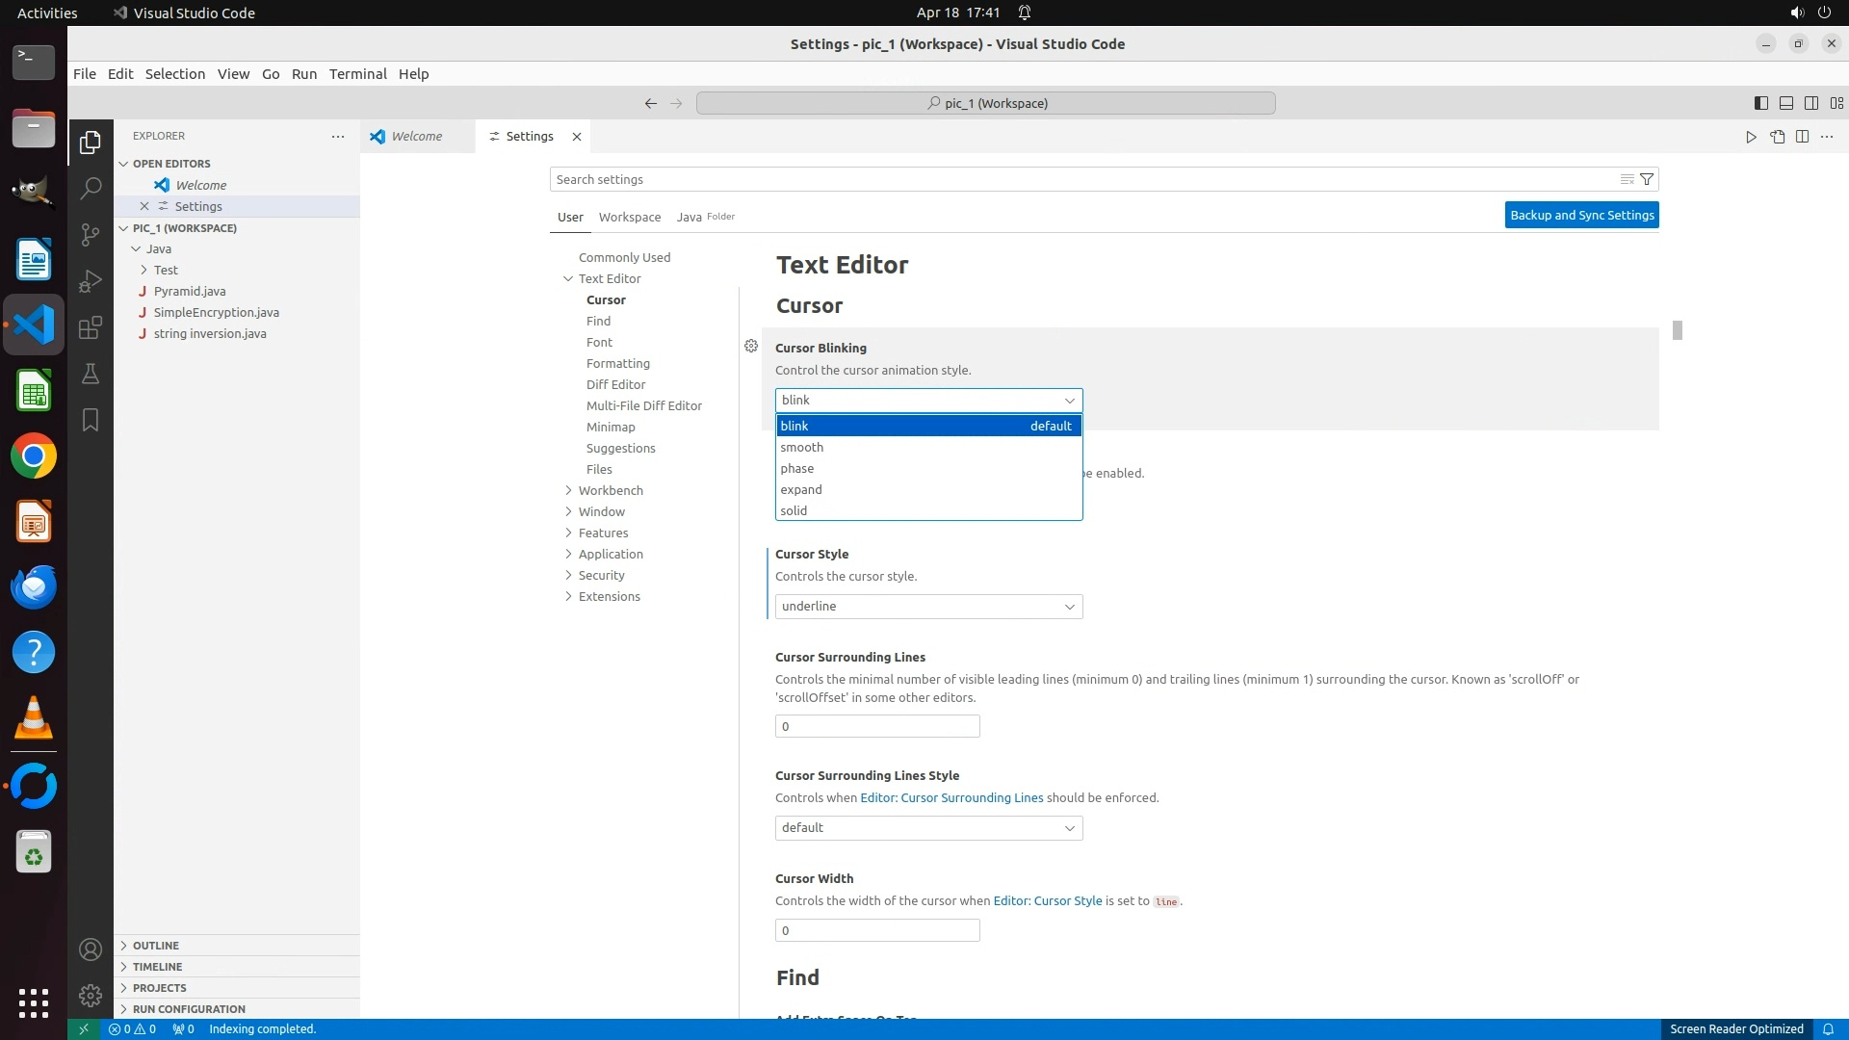Toggle Secondary Side Bar layout icon
This screenshot has width=1849, height=1040.
coord(1810,103)
